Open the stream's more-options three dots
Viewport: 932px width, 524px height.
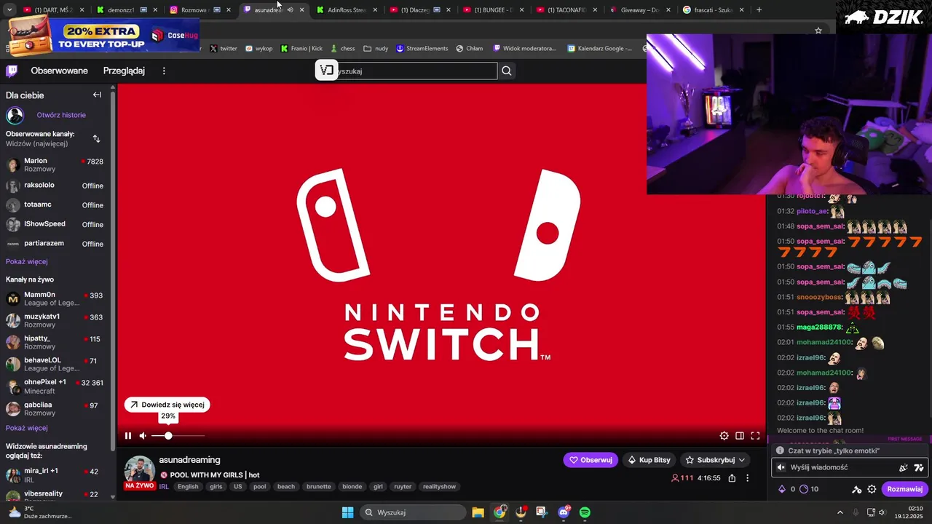coord(747,478)
